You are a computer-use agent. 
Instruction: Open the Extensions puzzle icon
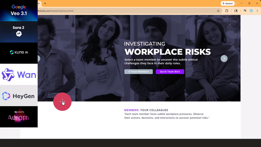click(x=227, y=11)
